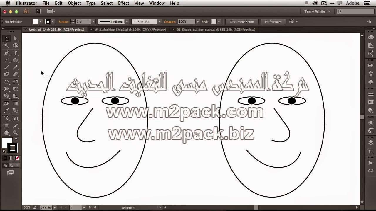Open the Symbols panel club icon
Image resolution: width=376 pixels, height=211 pixels.
tap(371, 82)
